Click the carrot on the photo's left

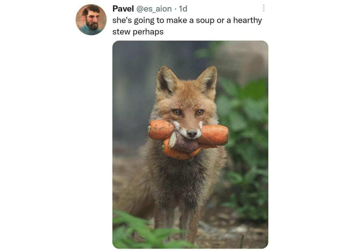[160, 130]
